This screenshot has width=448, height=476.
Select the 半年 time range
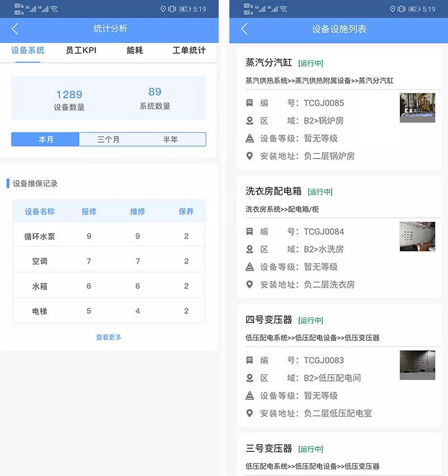(170, 139)
